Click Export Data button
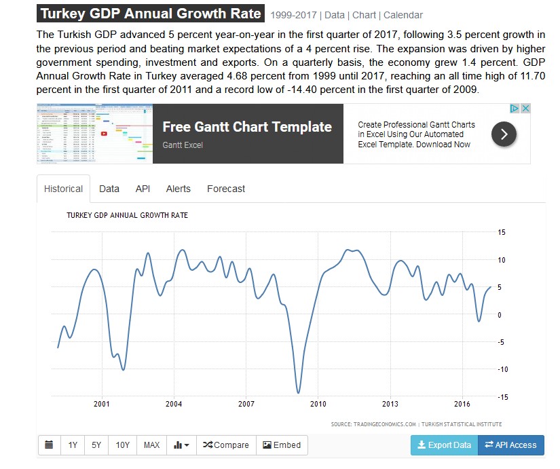This screenshot has height=469, width=560. click(443, 445)
